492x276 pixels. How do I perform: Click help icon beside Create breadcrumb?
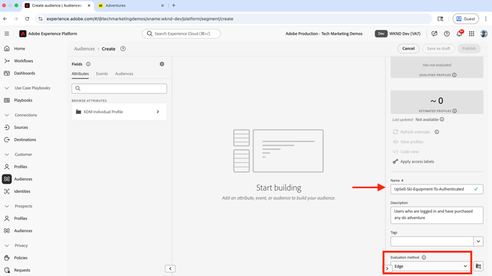[123, 48]
